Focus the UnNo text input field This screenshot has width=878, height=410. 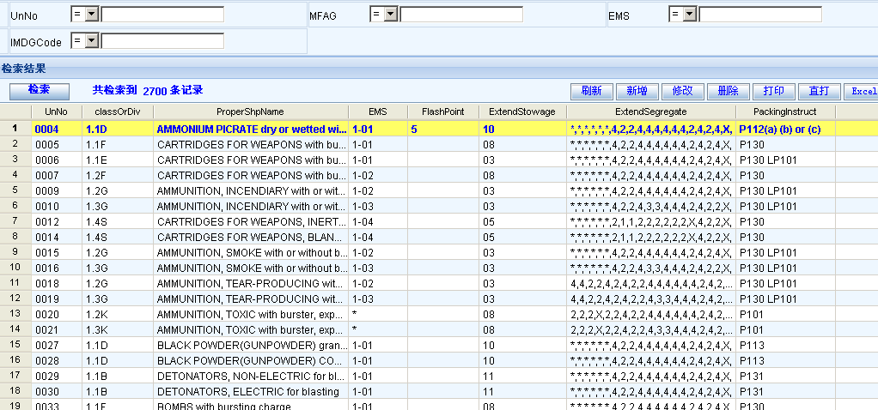(162, 15)
